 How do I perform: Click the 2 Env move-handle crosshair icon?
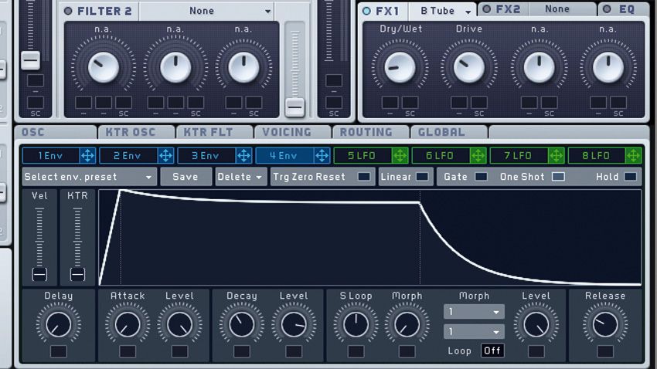coord(165,156)
